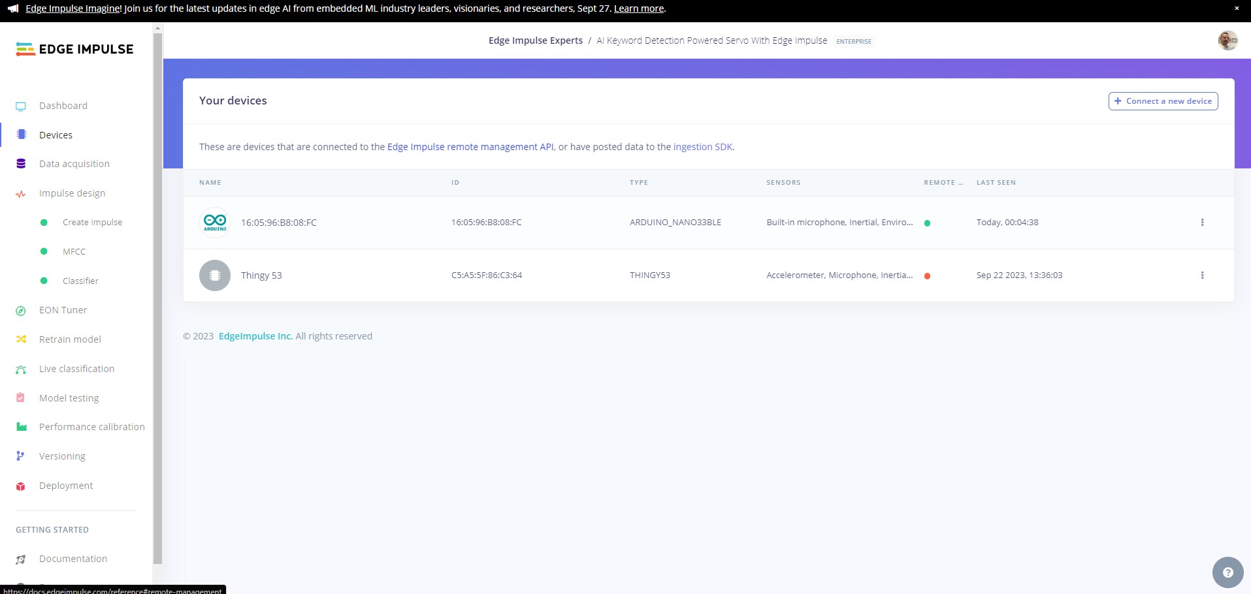Go to MFCC block
The height and width of the screenshot is (594, 1251).
(x=74, y=251)
